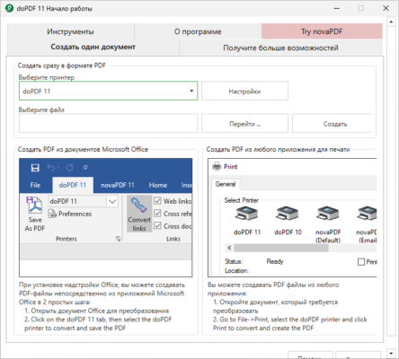
Task: Click the Перейти ... browse button
Action: [244, 123]
